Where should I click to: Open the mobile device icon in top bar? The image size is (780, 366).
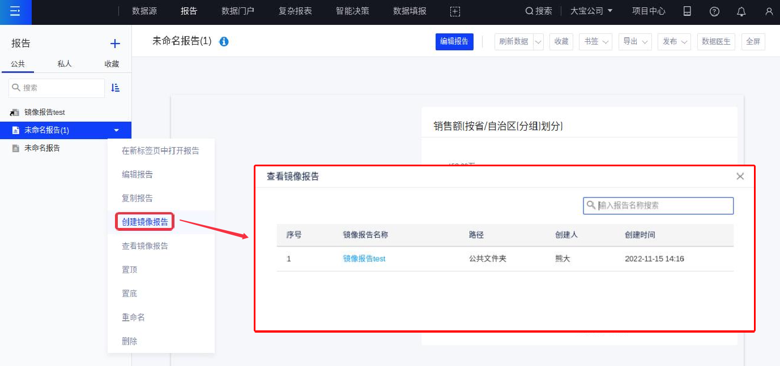pos(687,11)
